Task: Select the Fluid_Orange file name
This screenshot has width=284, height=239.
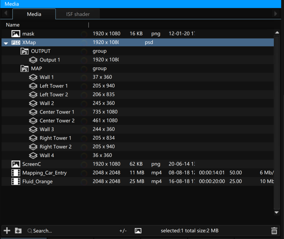Action: click(37, 182)
